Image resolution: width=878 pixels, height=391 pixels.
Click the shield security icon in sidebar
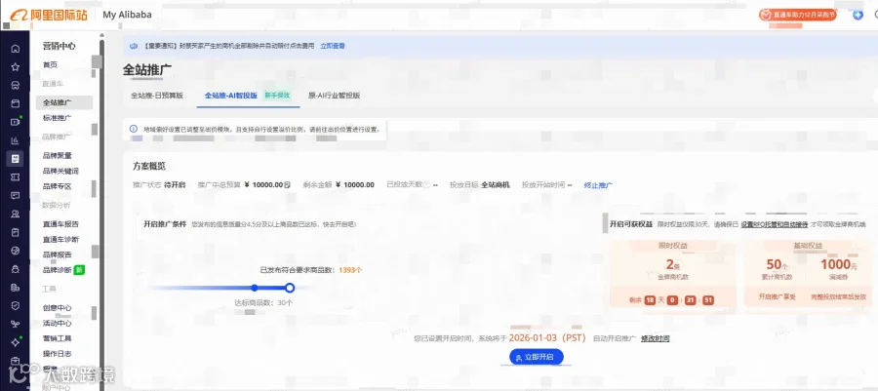point(15,305)
